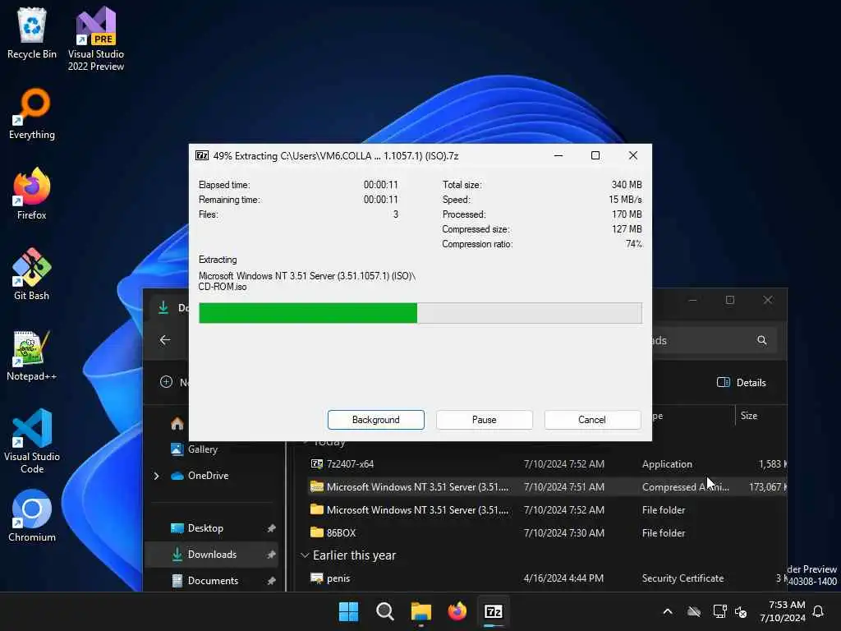Click the Explorer search box
The width and height of the screenshot is (841, 631).
pyautogui.click(x=715, y=340)
